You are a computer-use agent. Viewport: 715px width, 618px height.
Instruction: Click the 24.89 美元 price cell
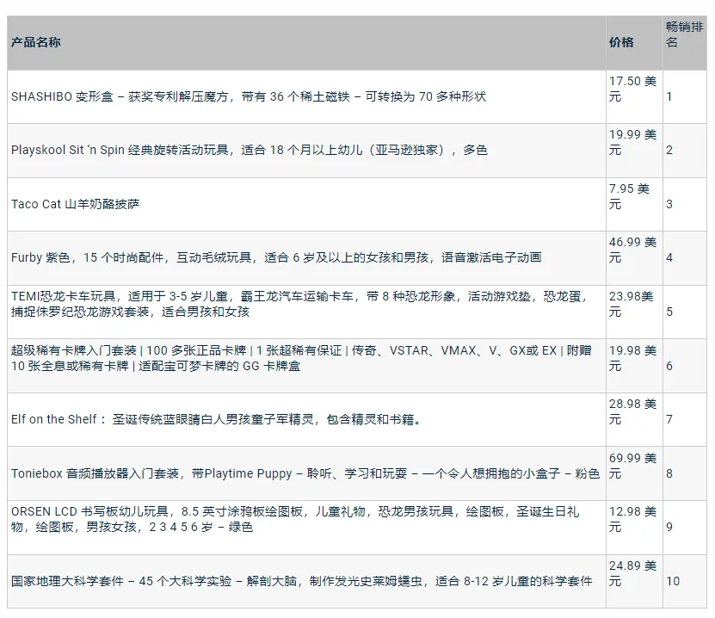click(x=634, y=581)
